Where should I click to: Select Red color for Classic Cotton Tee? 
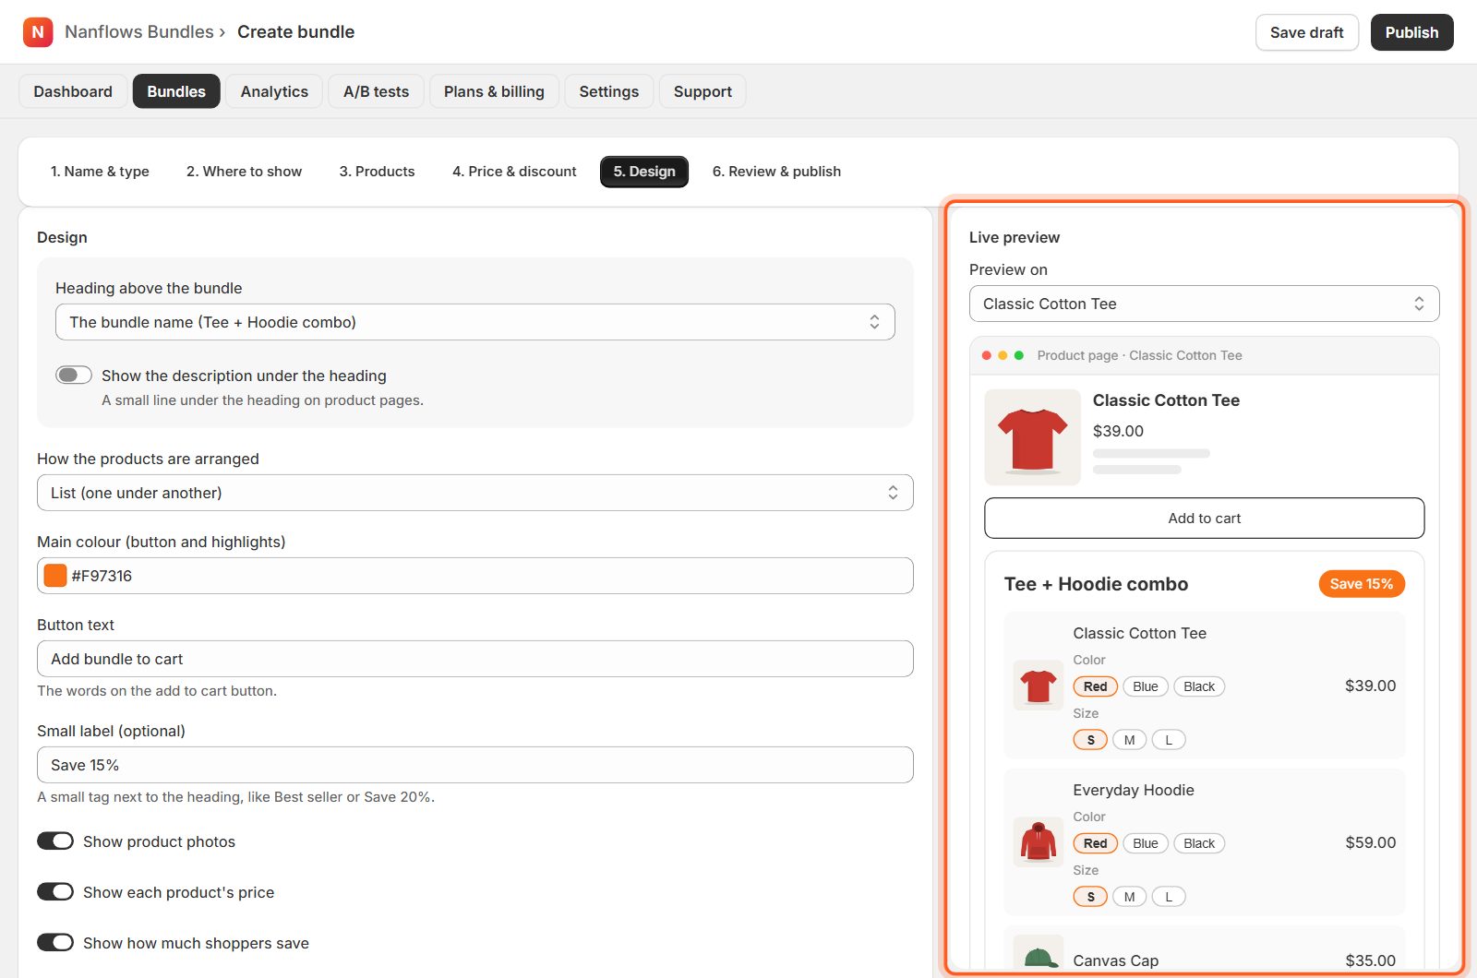click(x=1096, y=686)
